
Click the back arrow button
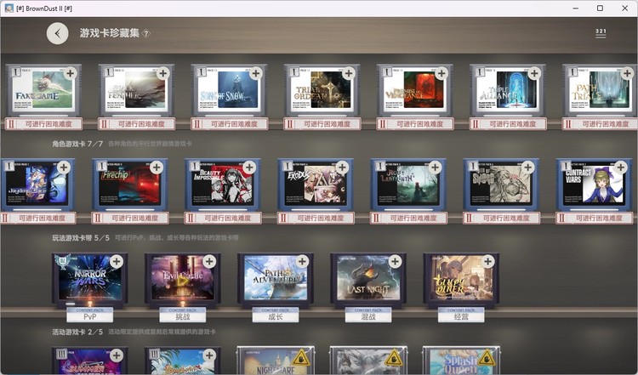pos(57,34)
